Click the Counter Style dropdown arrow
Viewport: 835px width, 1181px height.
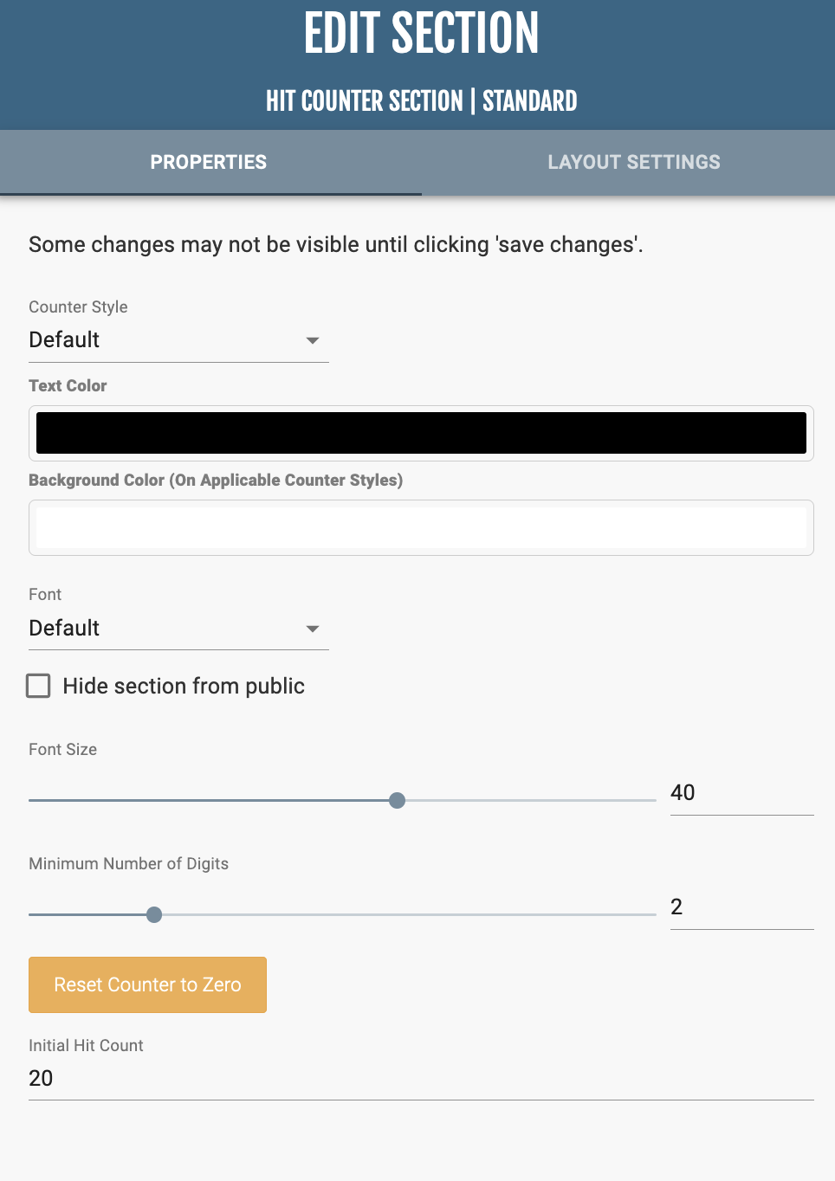313,340
